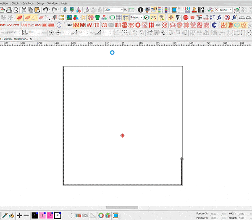Click the plus add color icon
Screen dimensions: 252x220
click(19, 215)
